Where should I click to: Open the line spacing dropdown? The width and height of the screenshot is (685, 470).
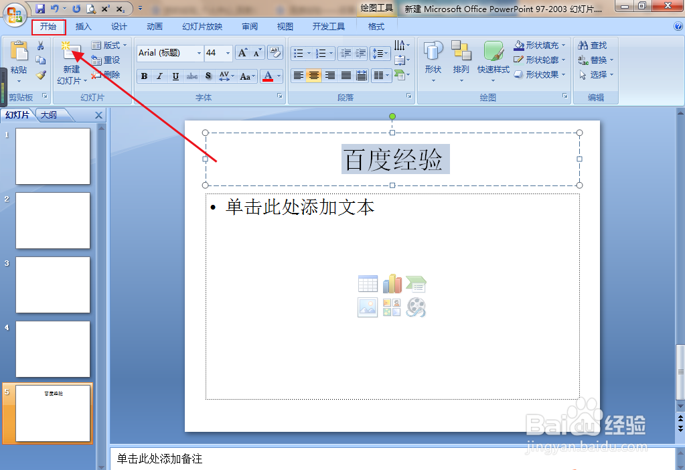point(380,54)
